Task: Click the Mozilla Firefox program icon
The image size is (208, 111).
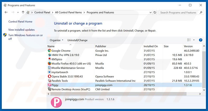Action: (49, 63)
